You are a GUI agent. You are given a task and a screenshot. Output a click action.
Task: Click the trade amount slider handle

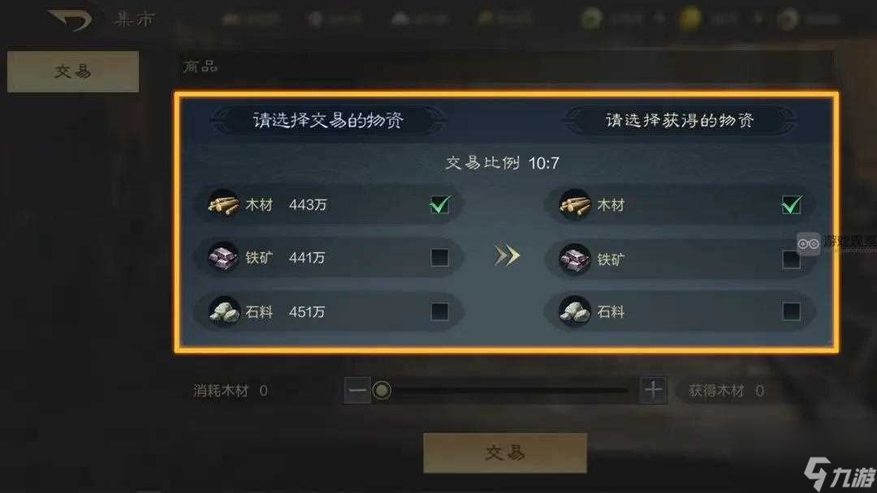coord(382,390)
